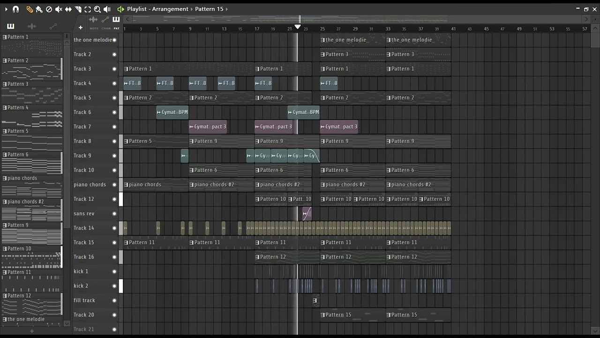Select the Mute tool

pyautogui.click(x=59, y=9)
